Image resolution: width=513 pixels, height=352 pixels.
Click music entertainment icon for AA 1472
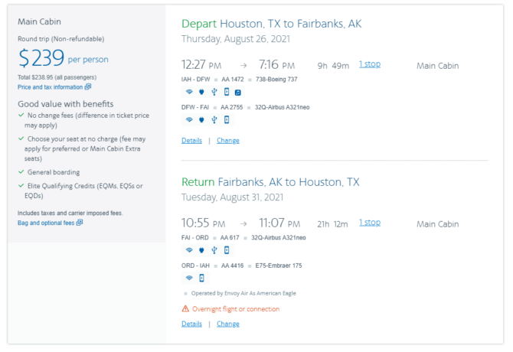(238, 92)
